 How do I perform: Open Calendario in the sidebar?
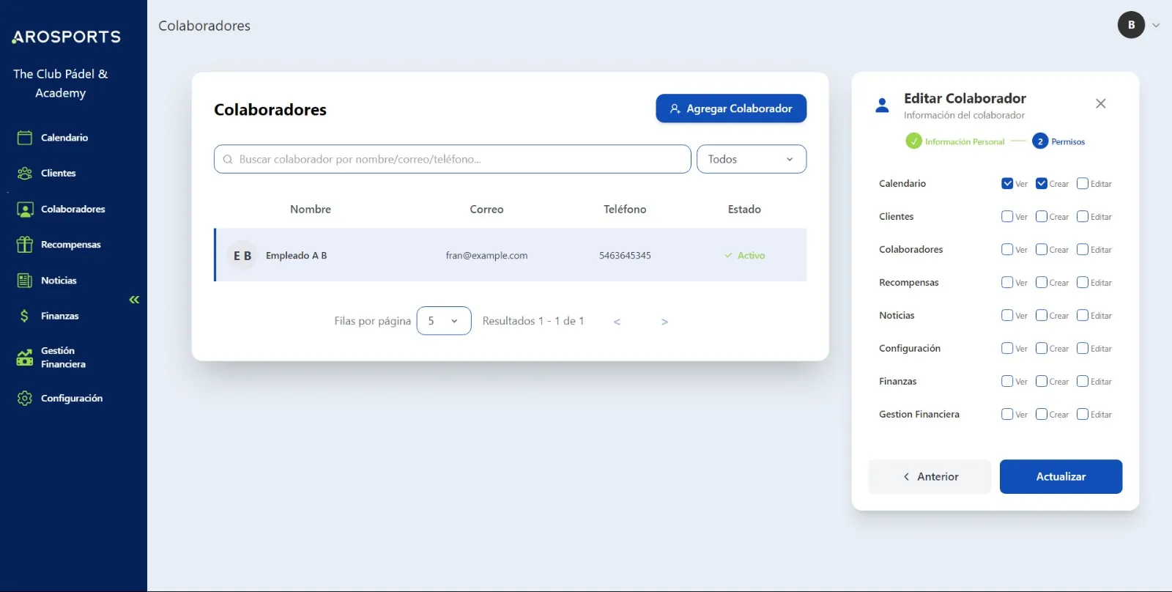(x=64, y=138)
